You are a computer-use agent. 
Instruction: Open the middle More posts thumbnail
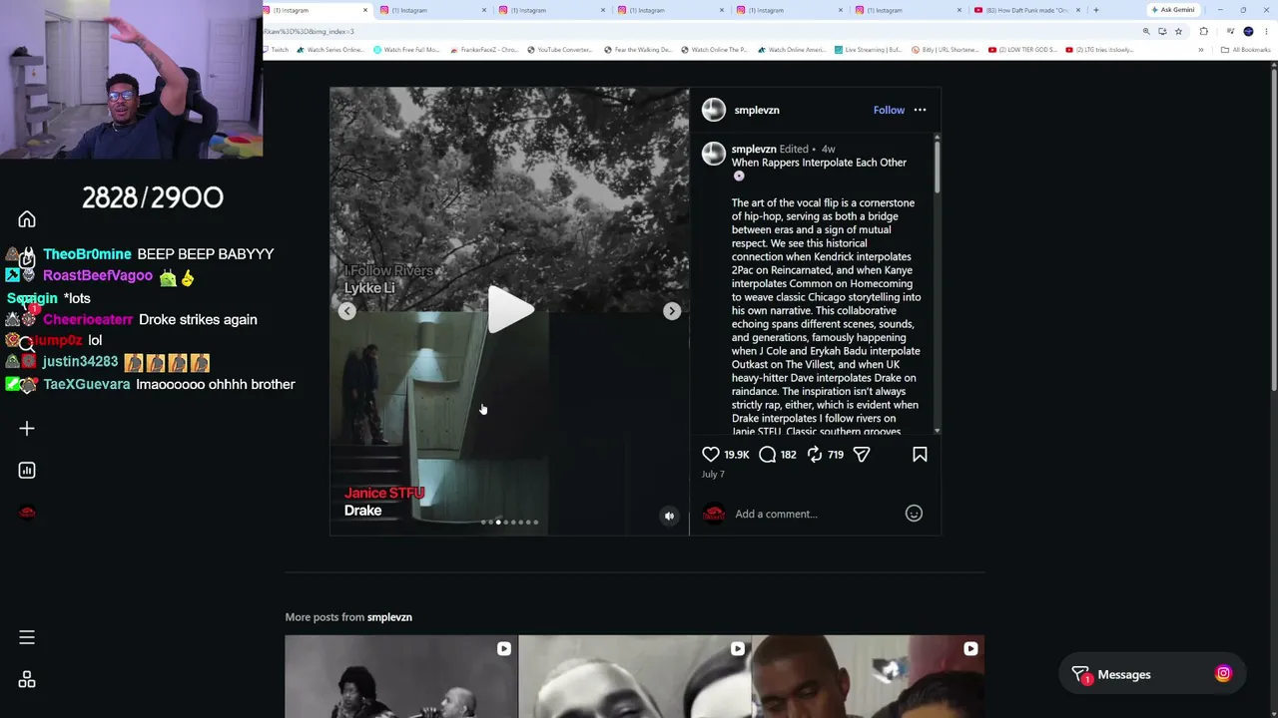pos(635,676)
